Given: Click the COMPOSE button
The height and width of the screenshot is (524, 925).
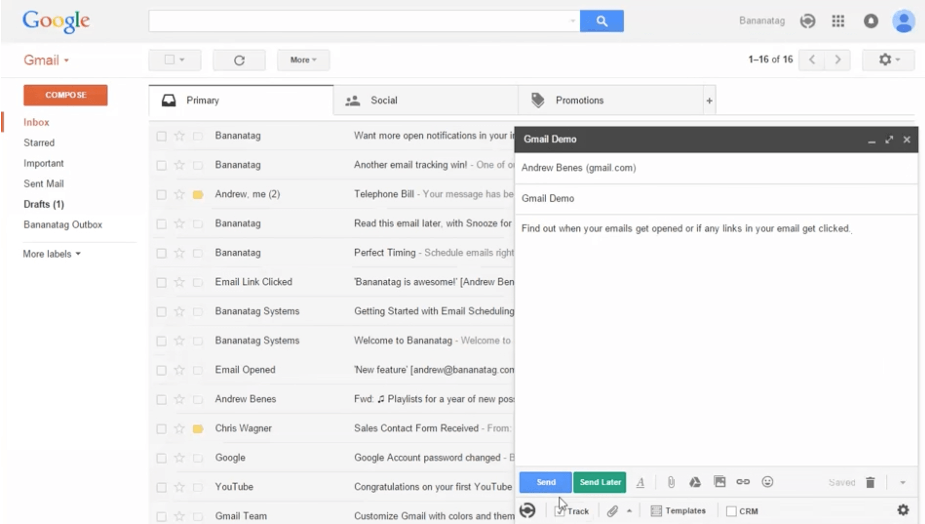Looking at the screenshot, I should 65,95.
